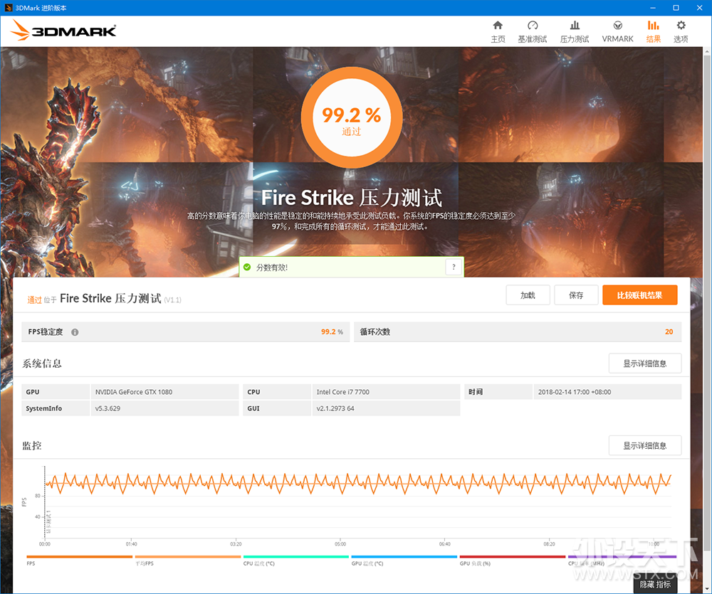
Task: Minimize the 3DMark window
Action: [652, 8]
